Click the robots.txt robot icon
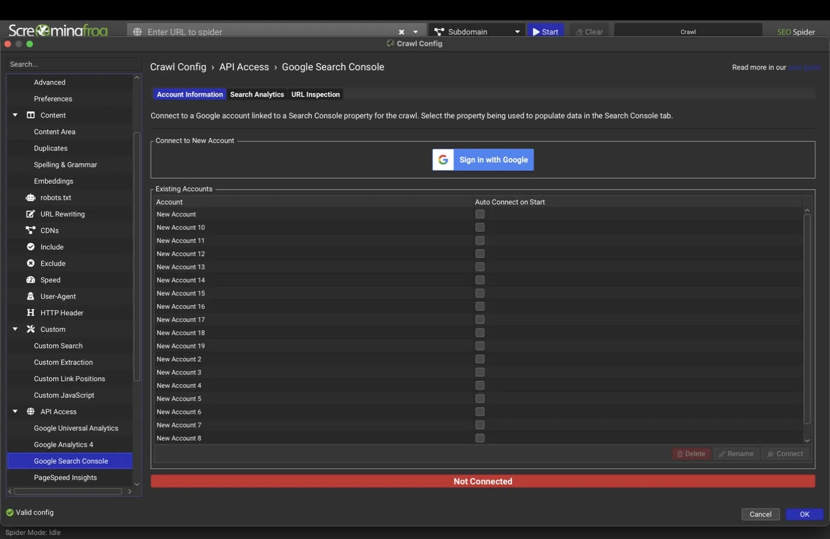 pos(31,197)
